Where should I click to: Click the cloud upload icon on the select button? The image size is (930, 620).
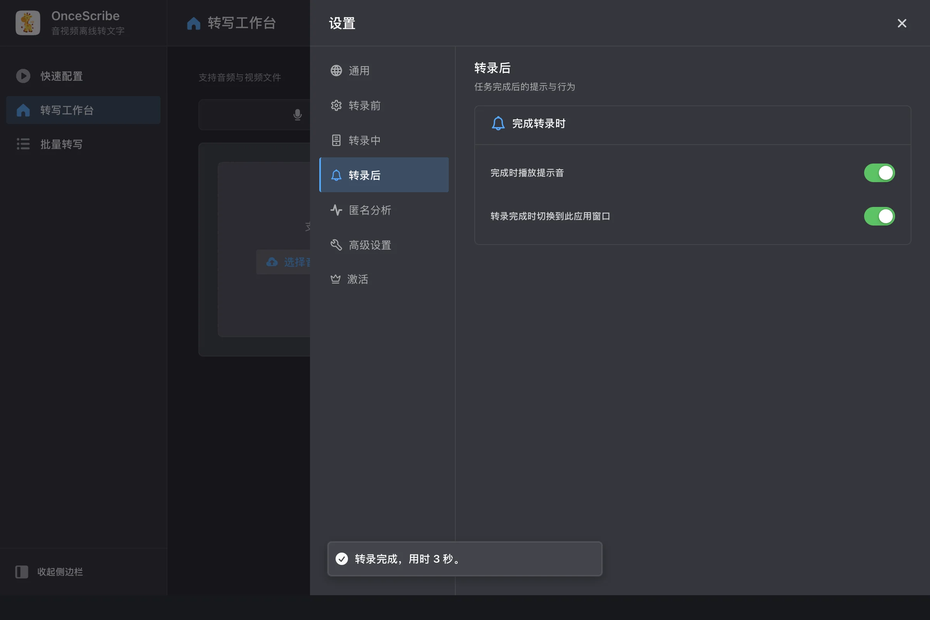click(272, 262)
